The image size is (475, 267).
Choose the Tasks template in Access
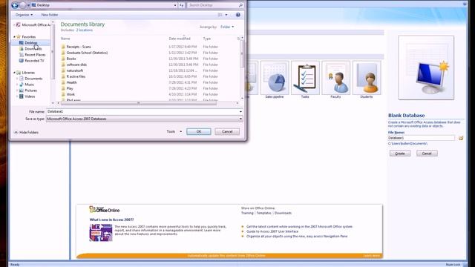click(305, 79)
